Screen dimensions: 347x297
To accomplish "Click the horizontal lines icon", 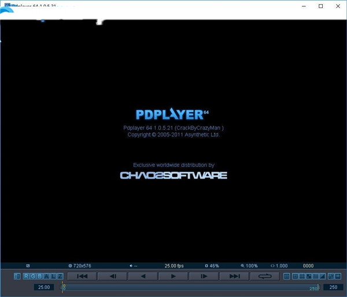I will (x=316, y=276).
